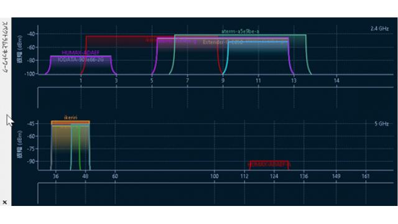Click the cyan signal curve near channel 11
The width and height of the screenshot is (398, 224).
(x=258, y=42)
